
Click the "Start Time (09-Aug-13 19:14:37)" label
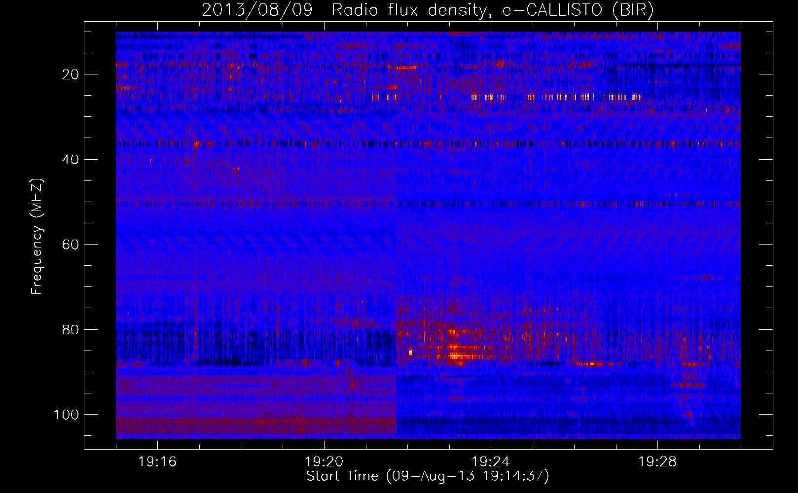[428, 476]
